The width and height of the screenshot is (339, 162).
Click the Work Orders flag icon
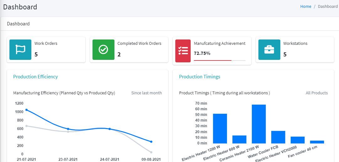point(20,50)
